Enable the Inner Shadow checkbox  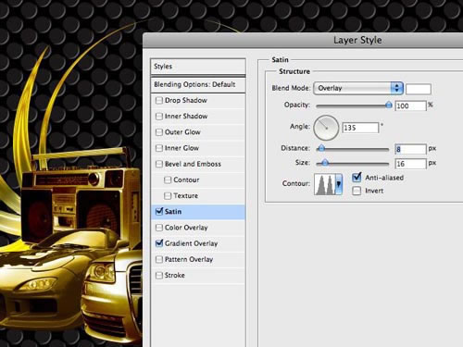(x=159, y=117)
